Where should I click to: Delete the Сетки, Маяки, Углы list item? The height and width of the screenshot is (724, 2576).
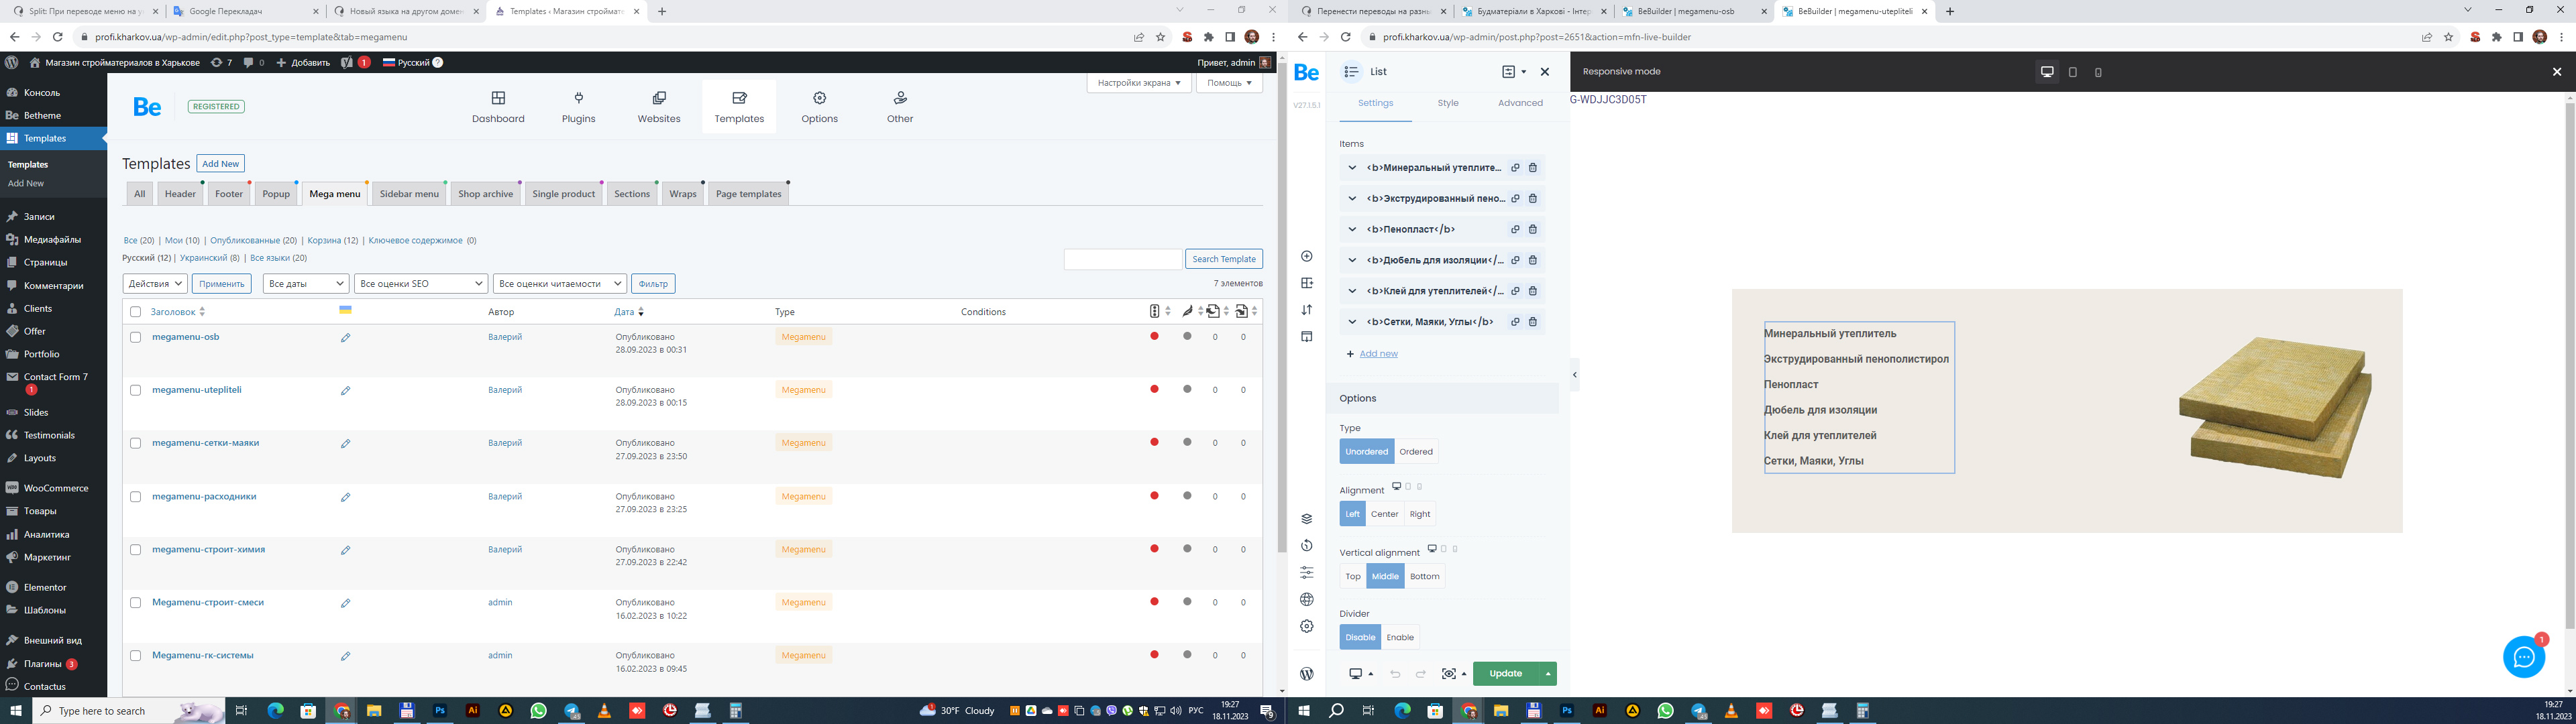pyautogui.click(x=1532, y=322)
